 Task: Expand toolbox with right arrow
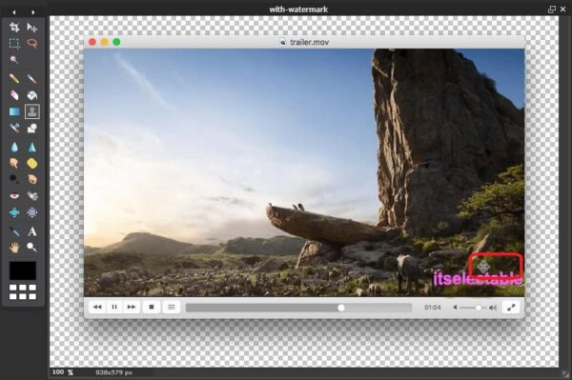(x=32, y=12)
